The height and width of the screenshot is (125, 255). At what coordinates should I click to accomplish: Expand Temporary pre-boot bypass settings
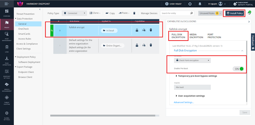pyautogui.click(x=196, y=76)
